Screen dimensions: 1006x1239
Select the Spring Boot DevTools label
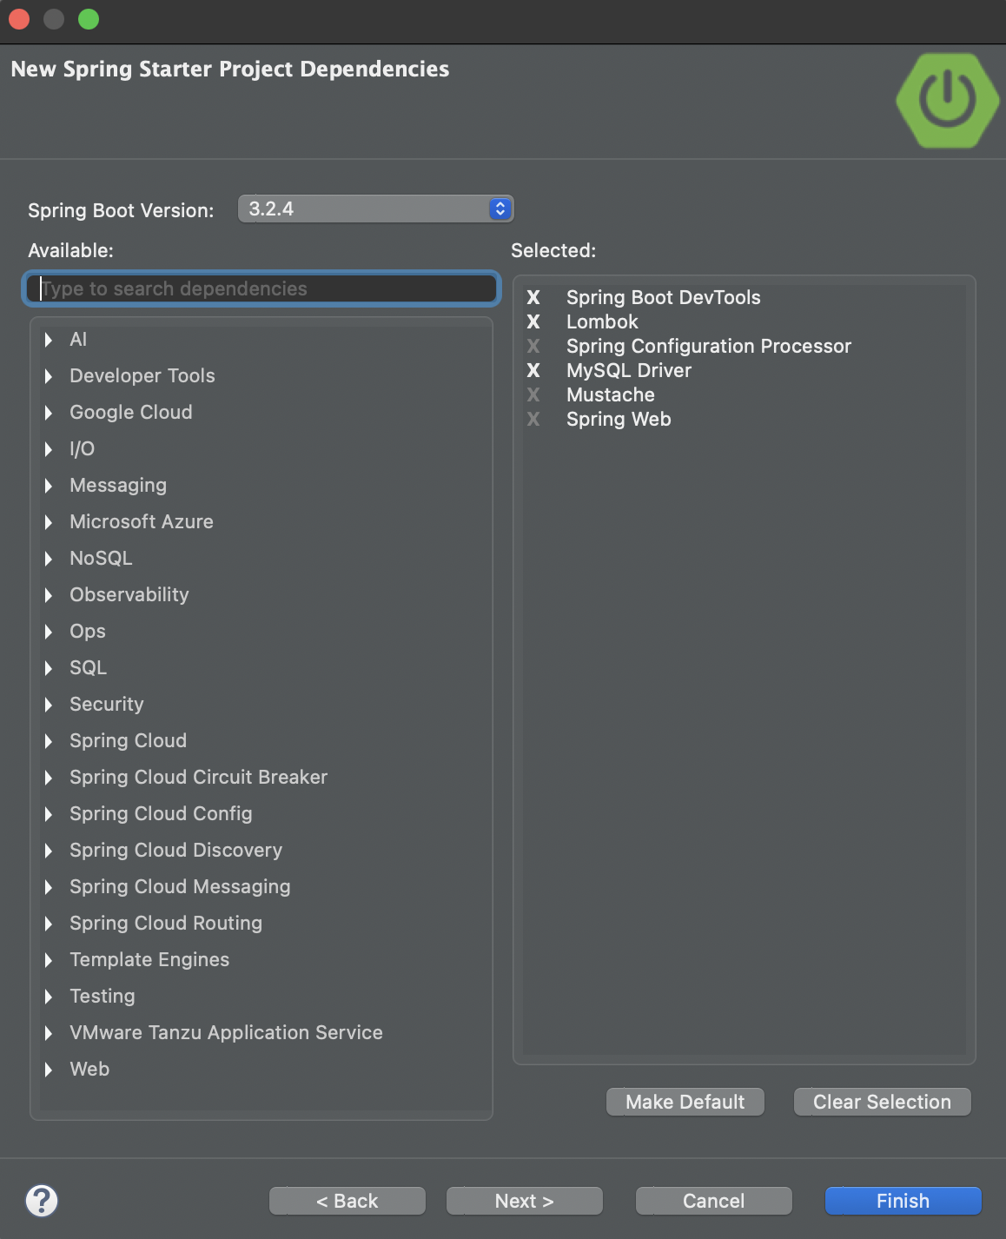(664, 297)
